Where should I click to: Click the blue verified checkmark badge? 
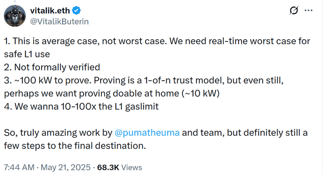pyautogui.click(x=76, y=10)
